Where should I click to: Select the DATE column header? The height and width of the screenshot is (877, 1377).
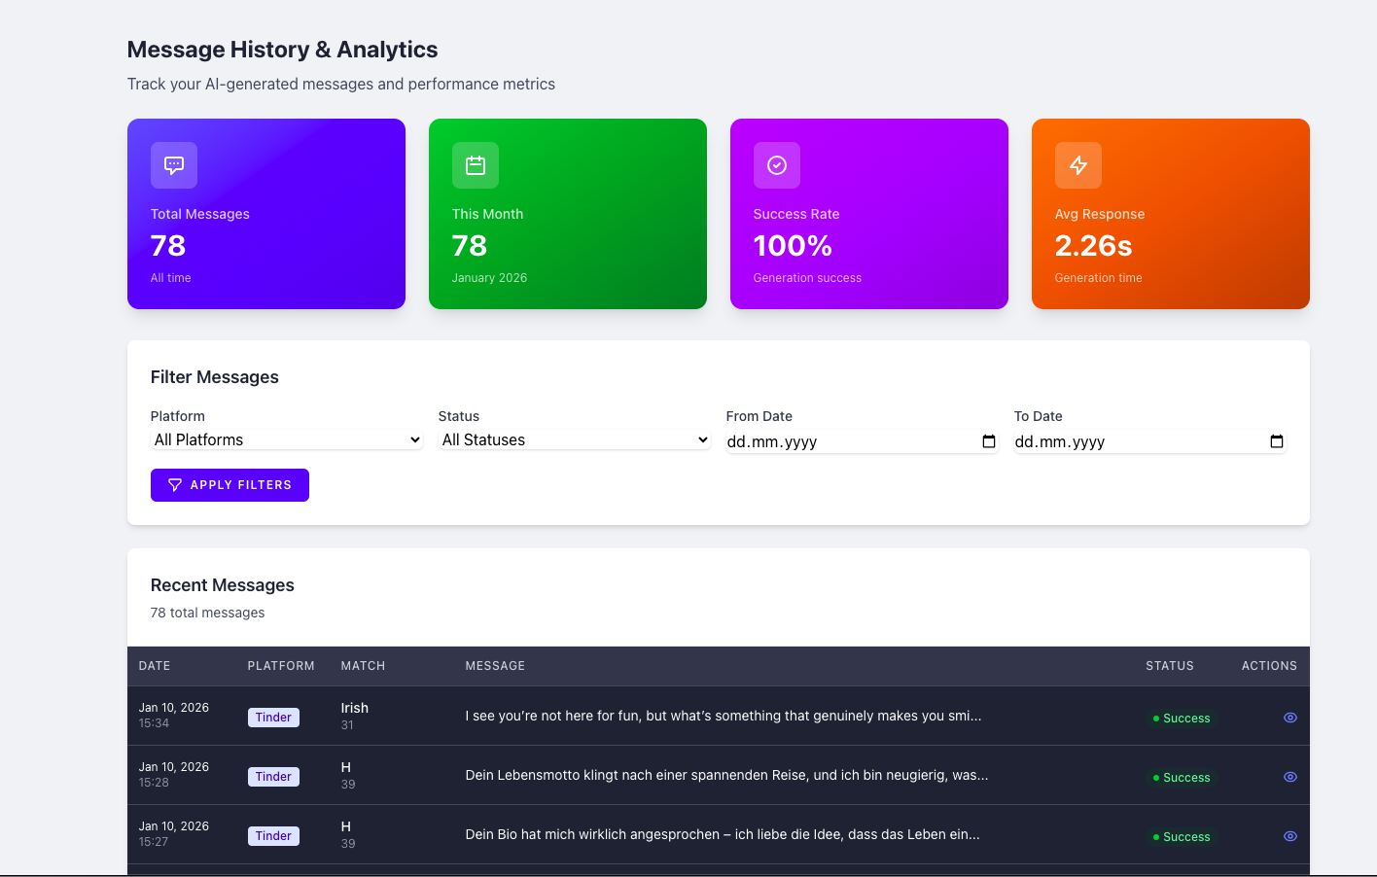[x=154, y=666]
